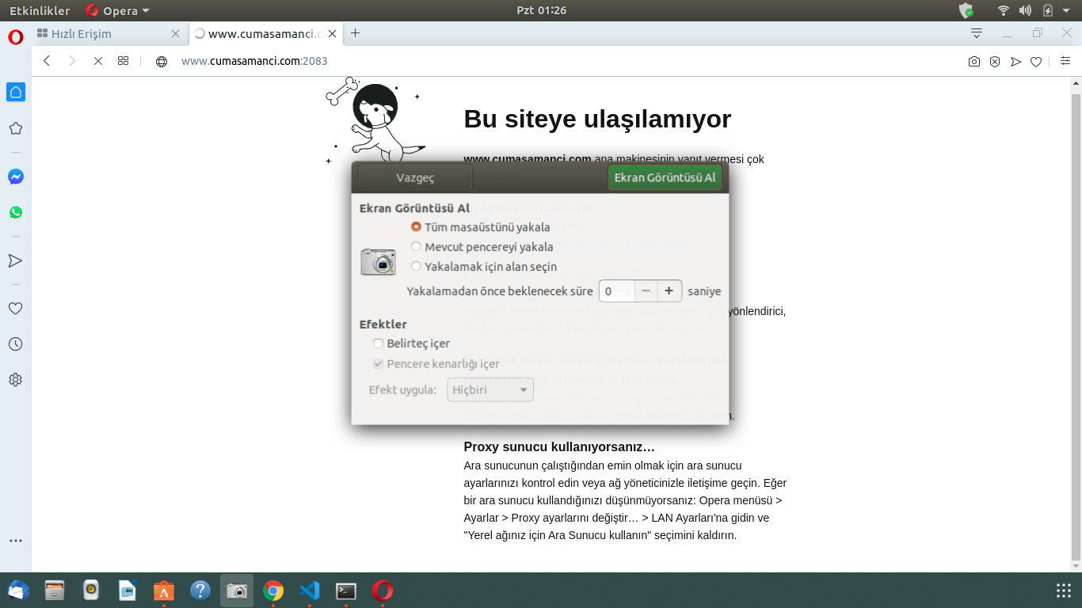Viewport: 1082px width, 608px height.
Task: Close the 'Hızlı Erişim' tab
Action: coord(176,34)
